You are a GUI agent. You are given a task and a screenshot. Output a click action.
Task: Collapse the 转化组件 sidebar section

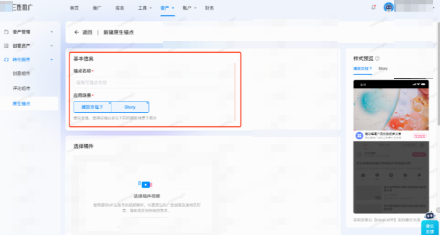click(52, 60)
